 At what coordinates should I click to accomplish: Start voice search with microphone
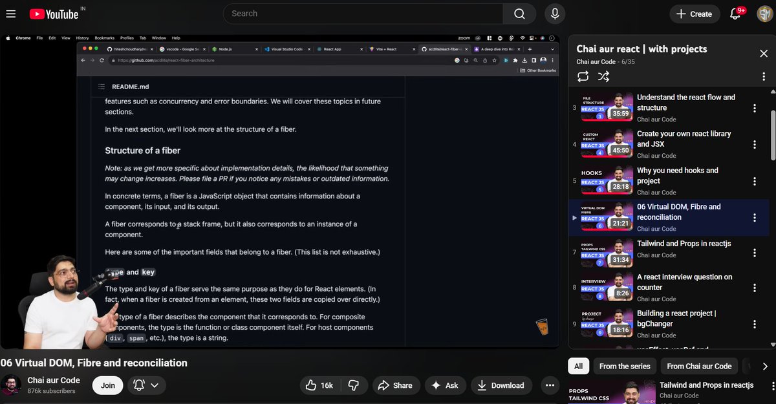[x=555, y=14]
